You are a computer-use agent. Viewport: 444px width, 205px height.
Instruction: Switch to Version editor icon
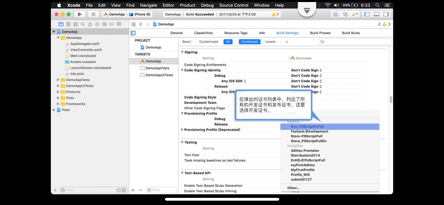click(x=355, y=14)
